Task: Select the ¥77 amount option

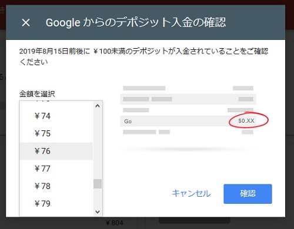Action: click(56, 169)
